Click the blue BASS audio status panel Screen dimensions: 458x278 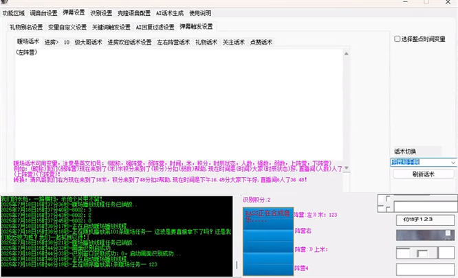click(268, 242)
